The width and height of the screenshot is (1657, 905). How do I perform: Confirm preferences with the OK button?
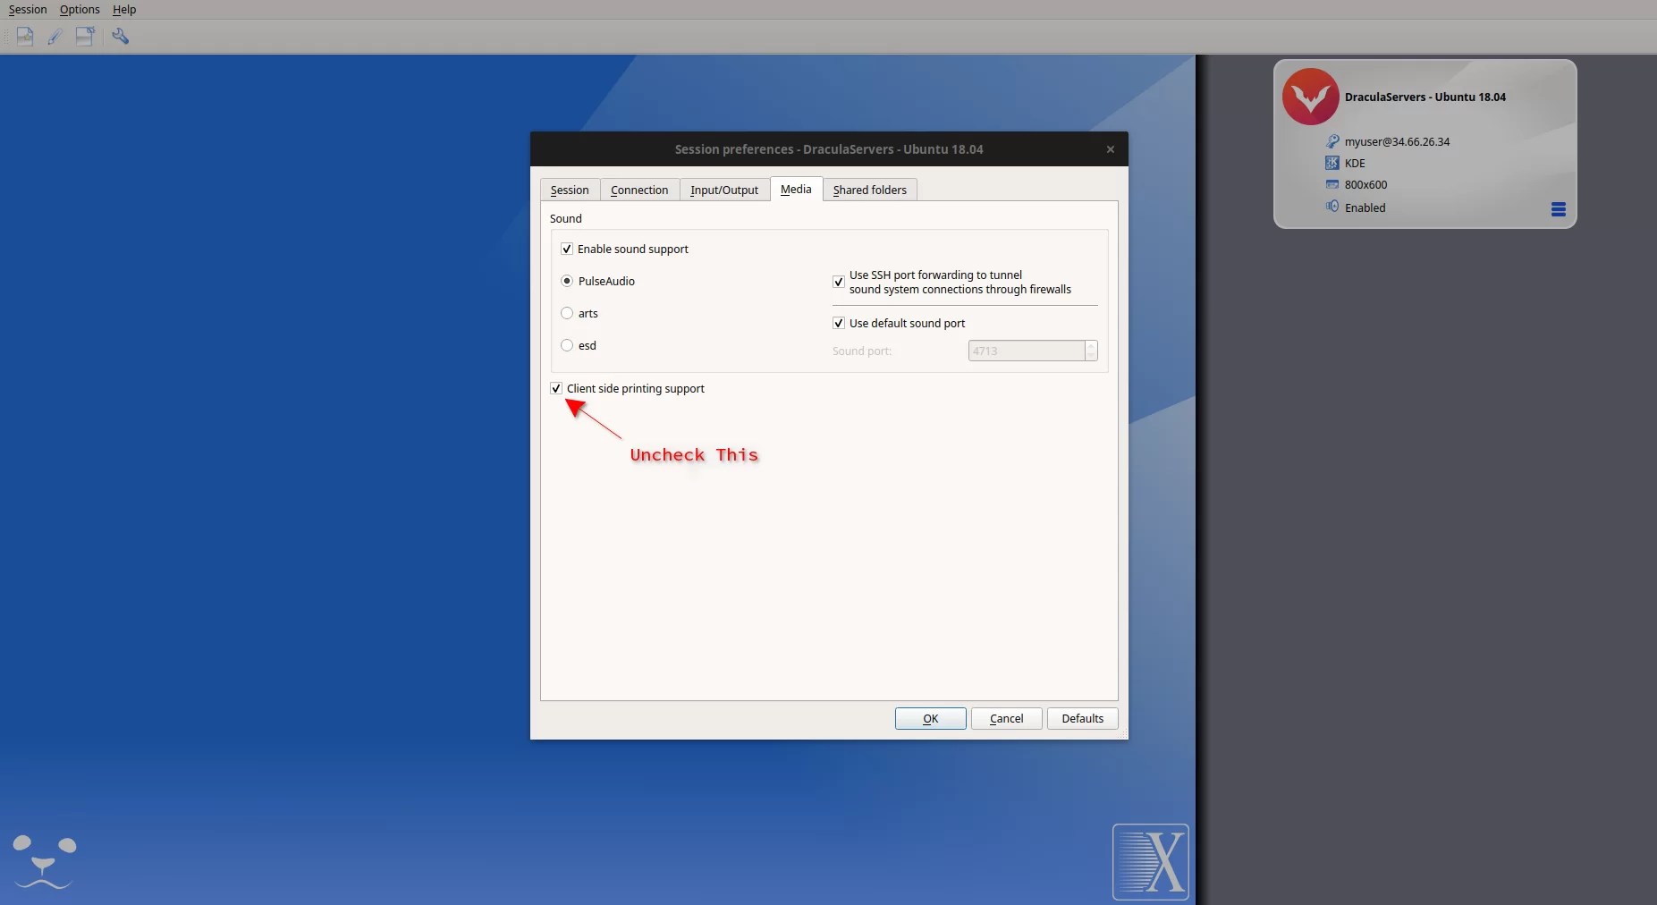pyautogui.click(x=929, y=718)
